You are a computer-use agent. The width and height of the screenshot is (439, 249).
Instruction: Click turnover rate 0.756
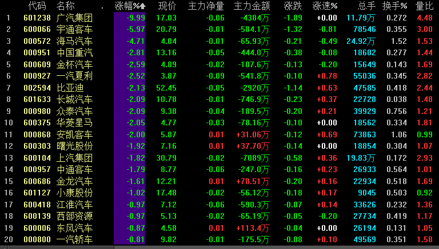click(397, 111)
